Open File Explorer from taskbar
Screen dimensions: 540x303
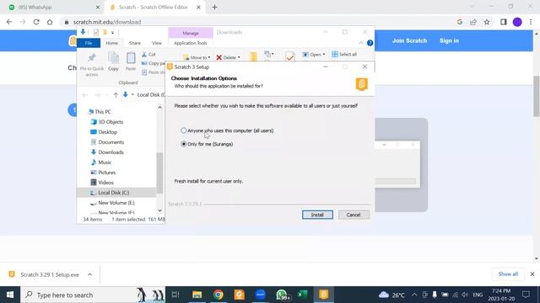[197, 295]
